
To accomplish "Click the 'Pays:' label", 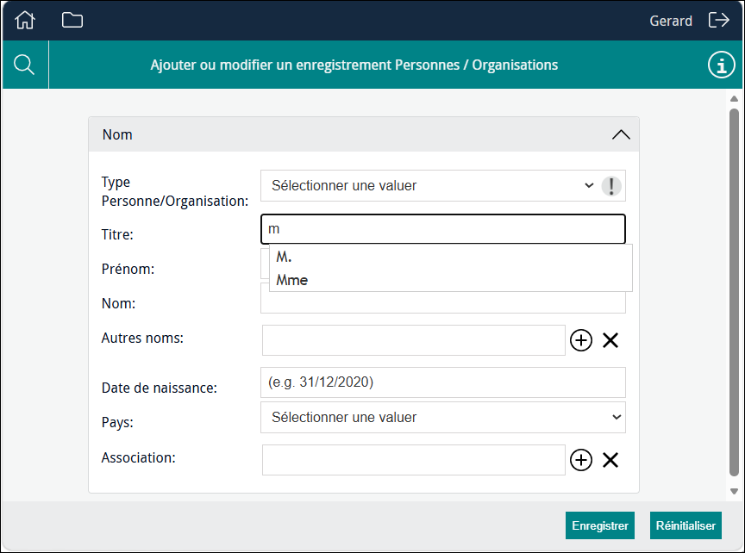I will tap(117, 422).
